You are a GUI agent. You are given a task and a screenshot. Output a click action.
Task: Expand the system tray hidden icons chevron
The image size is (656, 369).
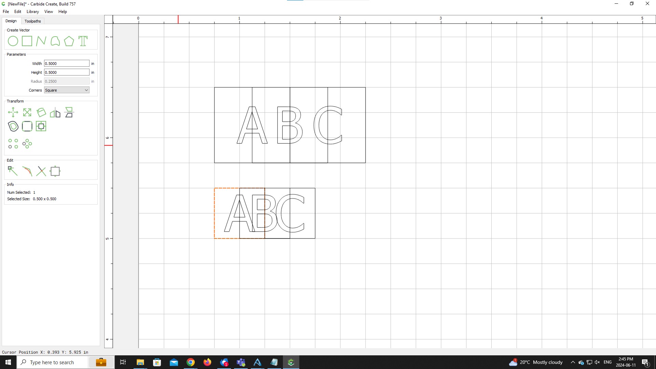coord(573,362)
